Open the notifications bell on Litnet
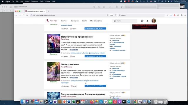 tap(147, 21)
